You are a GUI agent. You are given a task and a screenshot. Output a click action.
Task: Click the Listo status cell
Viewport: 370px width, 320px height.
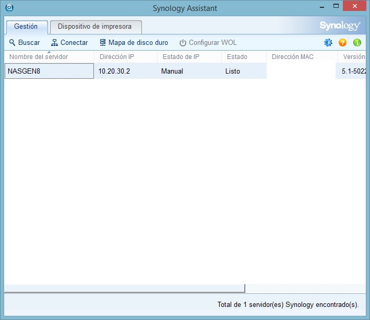pos(244,71)
